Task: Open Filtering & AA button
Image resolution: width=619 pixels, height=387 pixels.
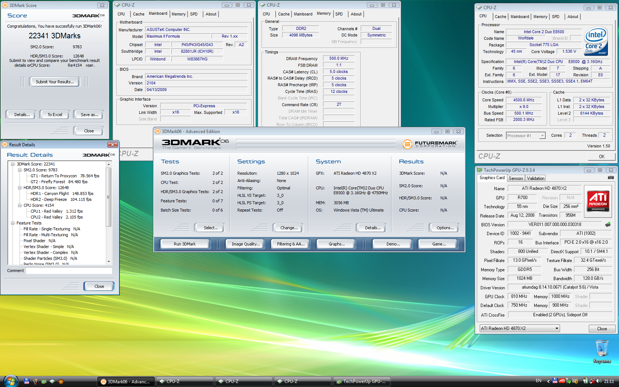Action: point(291,244)
